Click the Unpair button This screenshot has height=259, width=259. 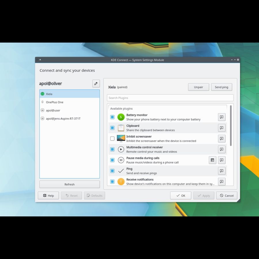pyautogui.click(x=199, y=87)
